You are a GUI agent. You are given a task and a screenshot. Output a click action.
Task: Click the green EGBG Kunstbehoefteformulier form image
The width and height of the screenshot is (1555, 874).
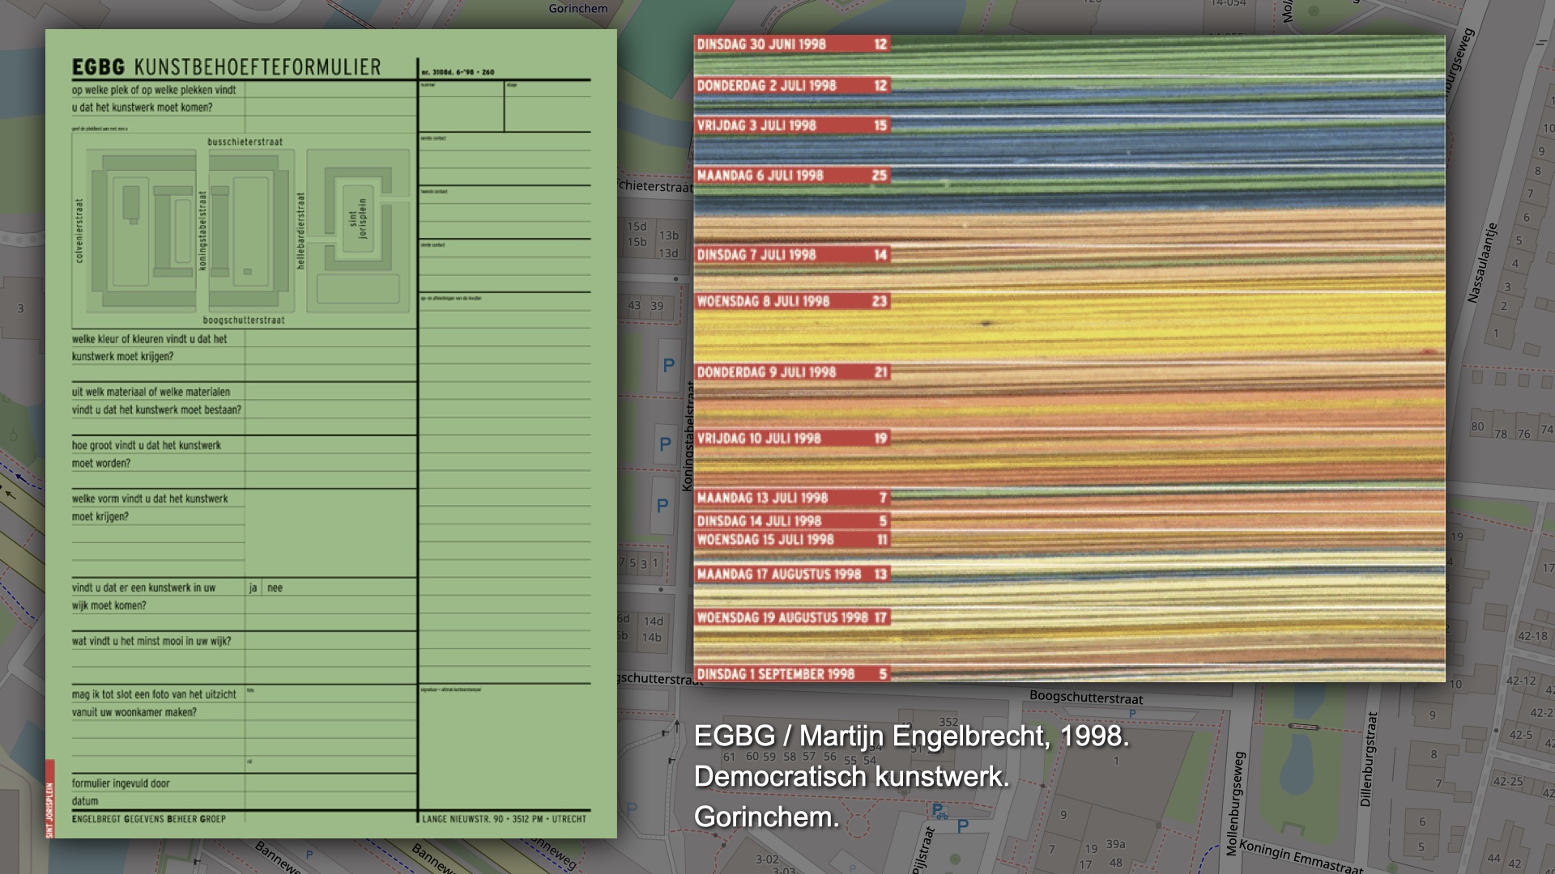click(x=331, y=434)
